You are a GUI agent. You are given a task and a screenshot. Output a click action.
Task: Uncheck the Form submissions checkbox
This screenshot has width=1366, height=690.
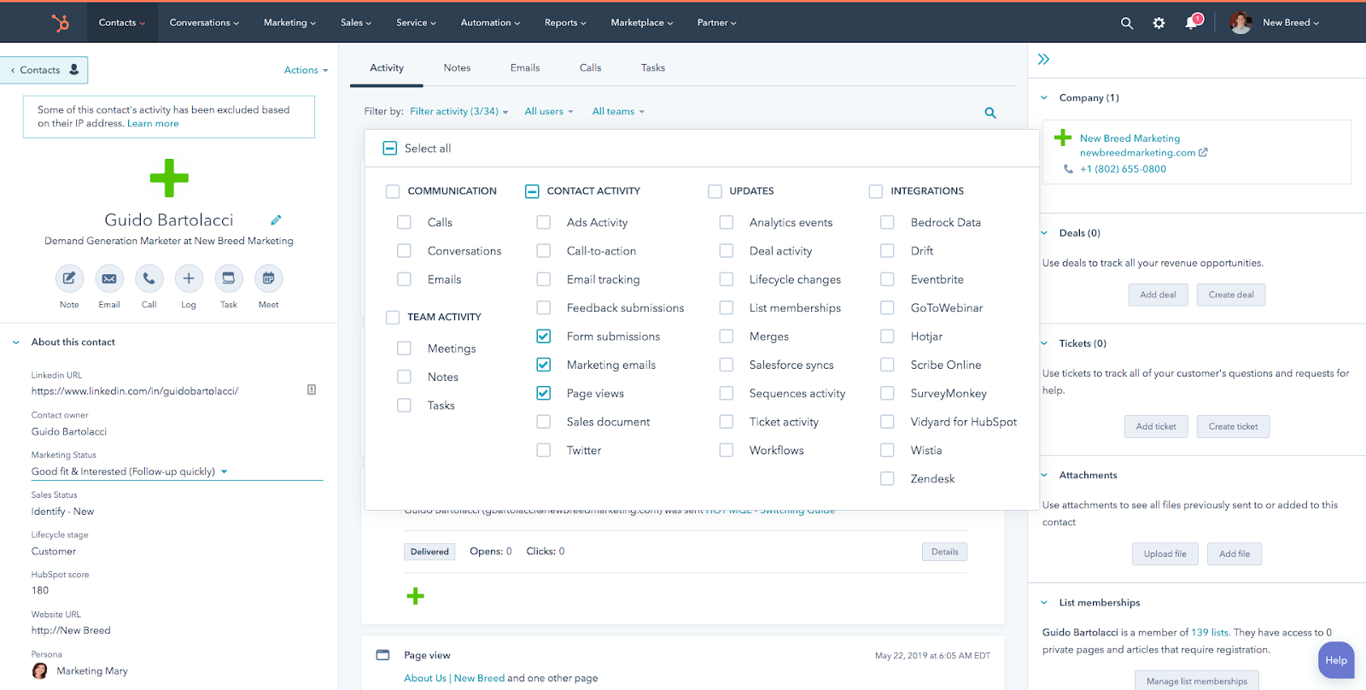pos(544,336)
